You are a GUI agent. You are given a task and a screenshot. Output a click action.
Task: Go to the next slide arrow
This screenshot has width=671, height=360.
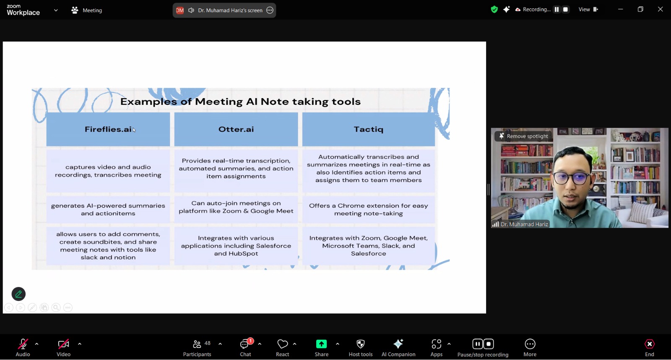coord(21,308)
